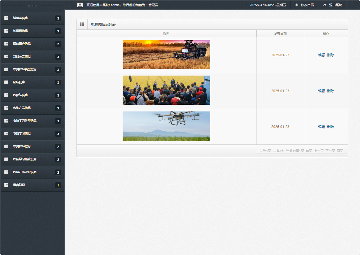The image size is (360, 255).
Task: Click the icon beside 管理员信息 in sidebar
Action: (x=6, y=18)
